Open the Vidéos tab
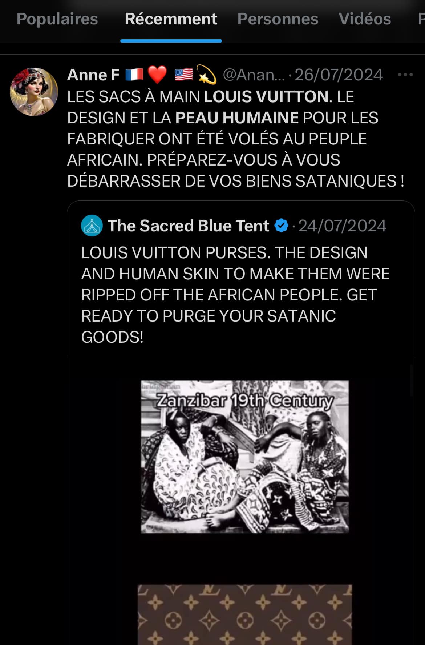The height and width of the screenshot is (645, 425). (x=364, y=19)
